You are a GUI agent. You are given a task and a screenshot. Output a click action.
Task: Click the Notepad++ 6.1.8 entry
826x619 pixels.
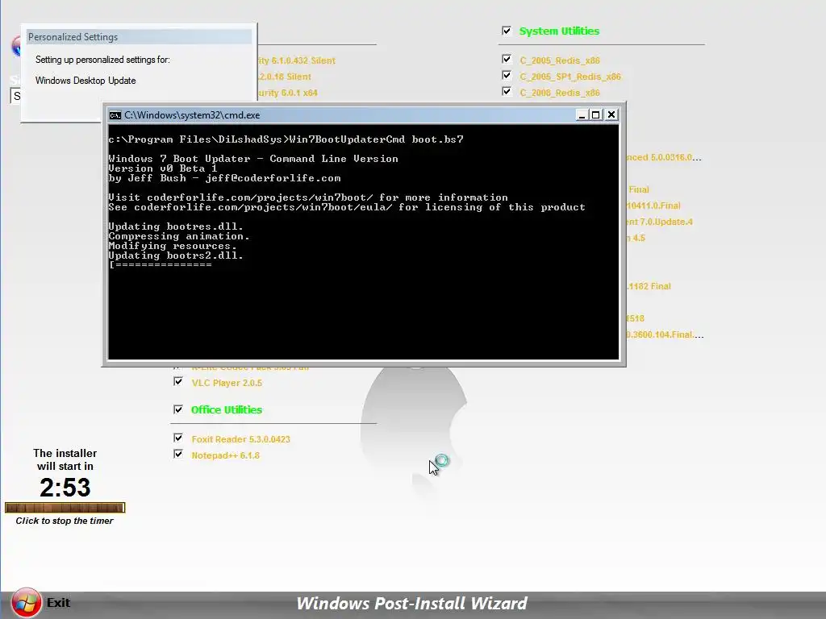(x=226, y=455)
